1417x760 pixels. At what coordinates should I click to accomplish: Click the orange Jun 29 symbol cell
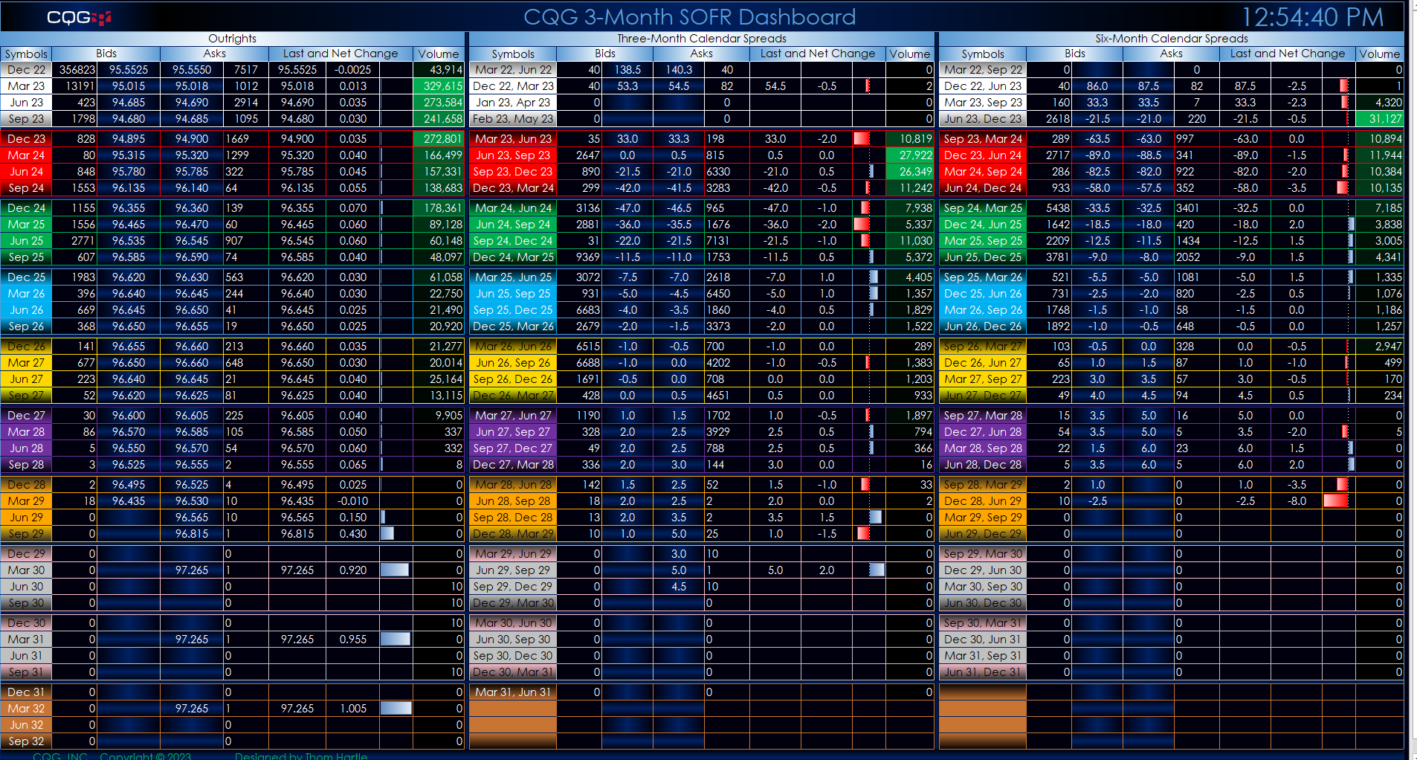(x=26, y=518)
